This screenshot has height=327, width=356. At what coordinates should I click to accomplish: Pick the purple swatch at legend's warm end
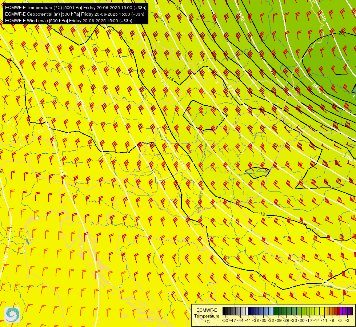coord(351,311)
